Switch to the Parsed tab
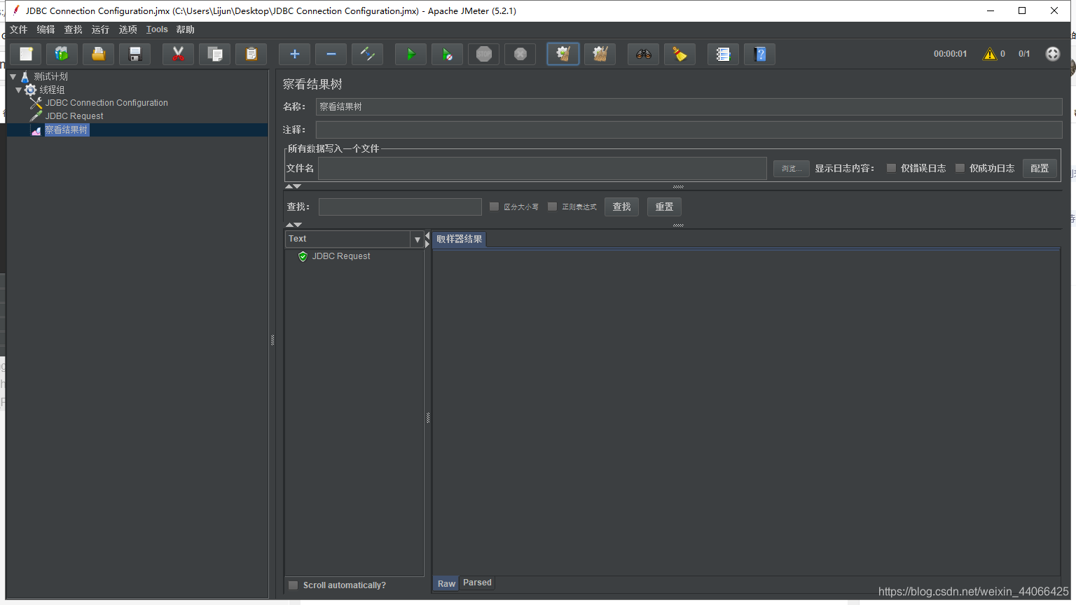The width and height of the screenshot is (1076, 605). pyautogui.click(x=477, y=583)
